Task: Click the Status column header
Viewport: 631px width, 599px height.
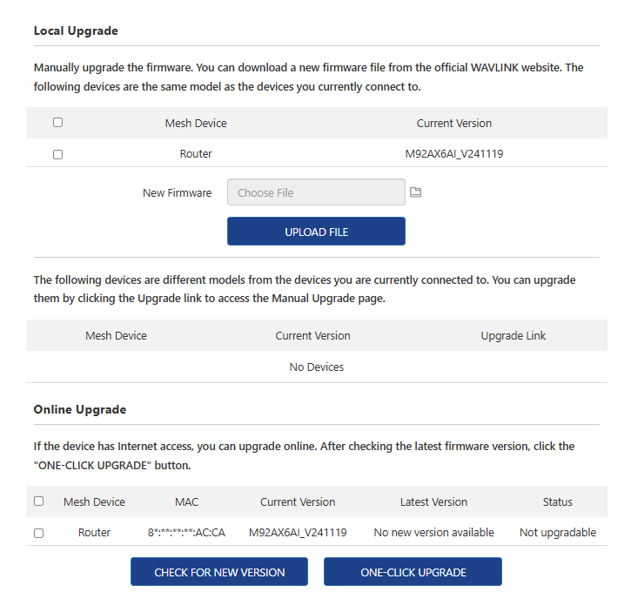Action: click(x=557, y=501)
